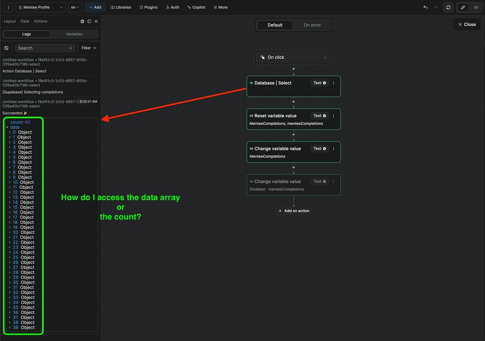Expand the Filter dropdown in logs
The image size is (485, 341).
click(88, 48)
